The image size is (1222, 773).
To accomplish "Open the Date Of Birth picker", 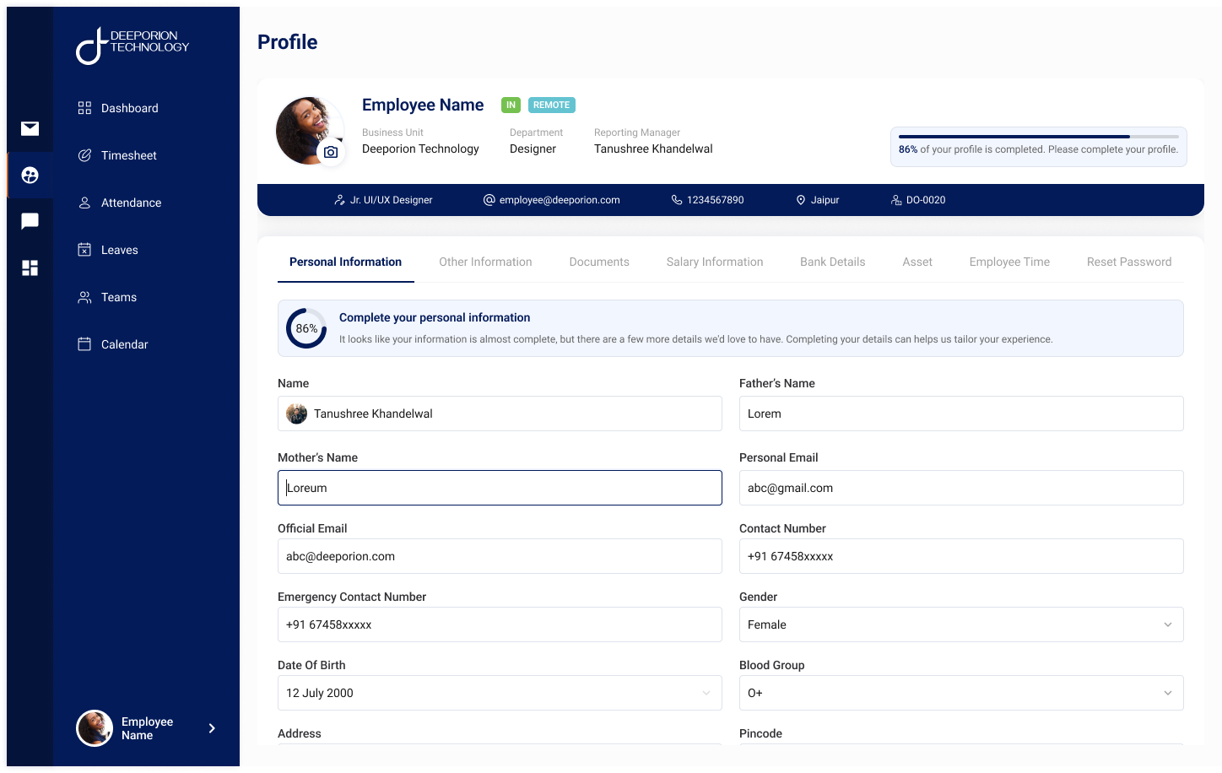I will [499, 693].
